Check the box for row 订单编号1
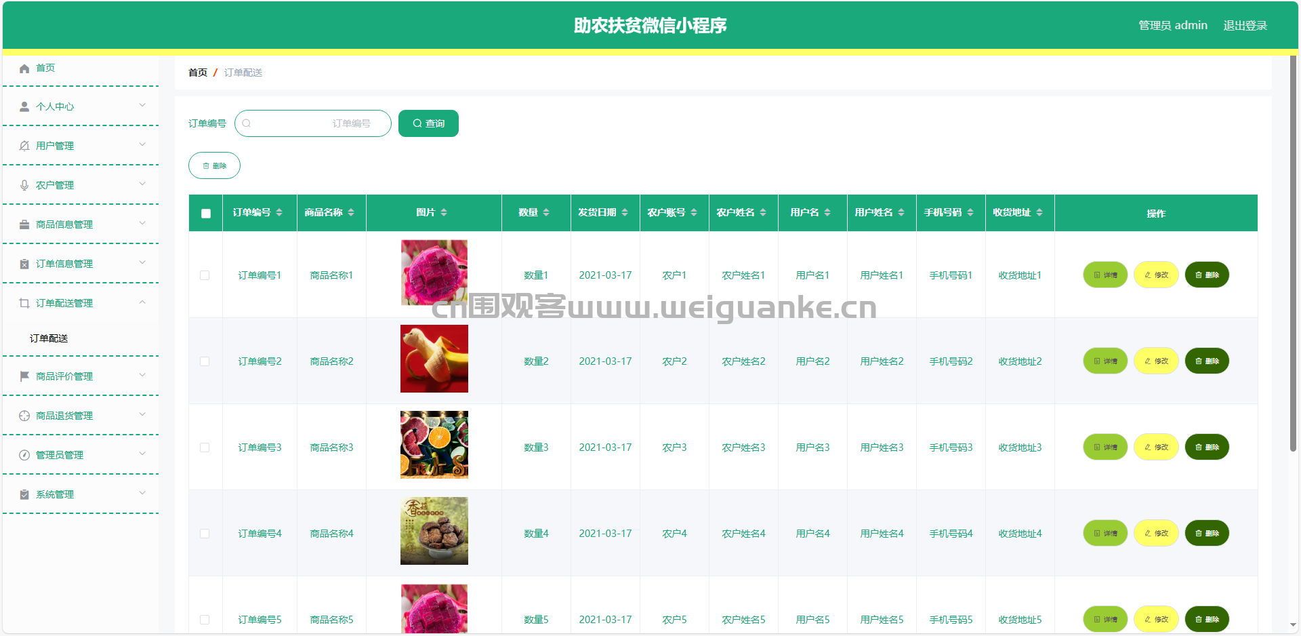Screen dimensions: 1301x636 click(x=205, y=275)
